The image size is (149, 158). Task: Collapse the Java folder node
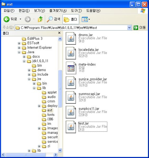tap(19, 52)
